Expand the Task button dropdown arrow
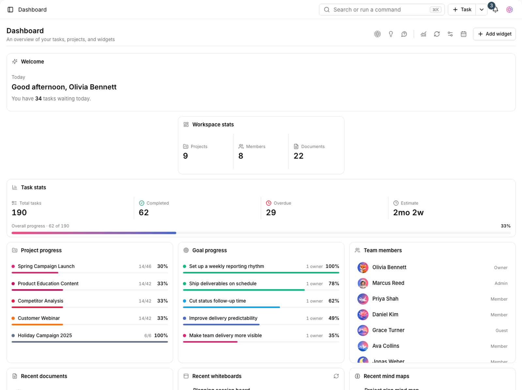This screenshot has height=390, width=522. coord(482,10)
